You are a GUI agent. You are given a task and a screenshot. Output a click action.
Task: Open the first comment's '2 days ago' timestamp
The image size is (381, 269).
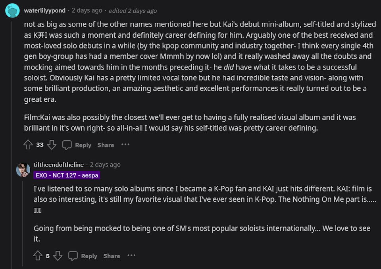pyautogui.click(x=87, y=11)
